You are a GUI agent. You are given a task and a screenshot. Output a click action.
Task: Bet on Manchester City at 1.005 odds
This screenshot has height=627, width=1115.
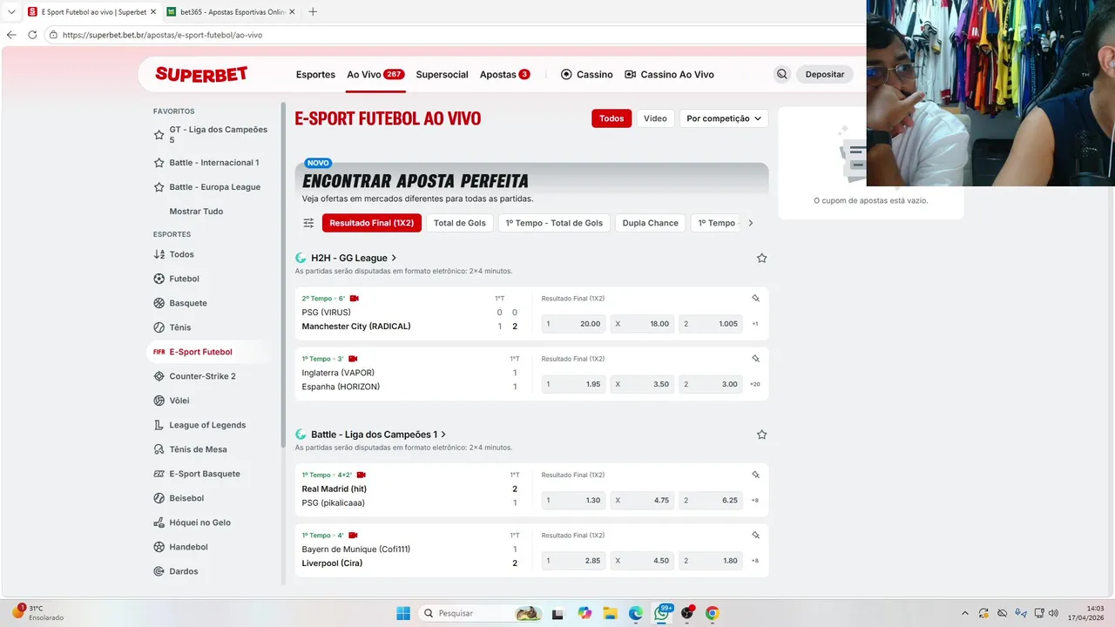tap(711, 324)
